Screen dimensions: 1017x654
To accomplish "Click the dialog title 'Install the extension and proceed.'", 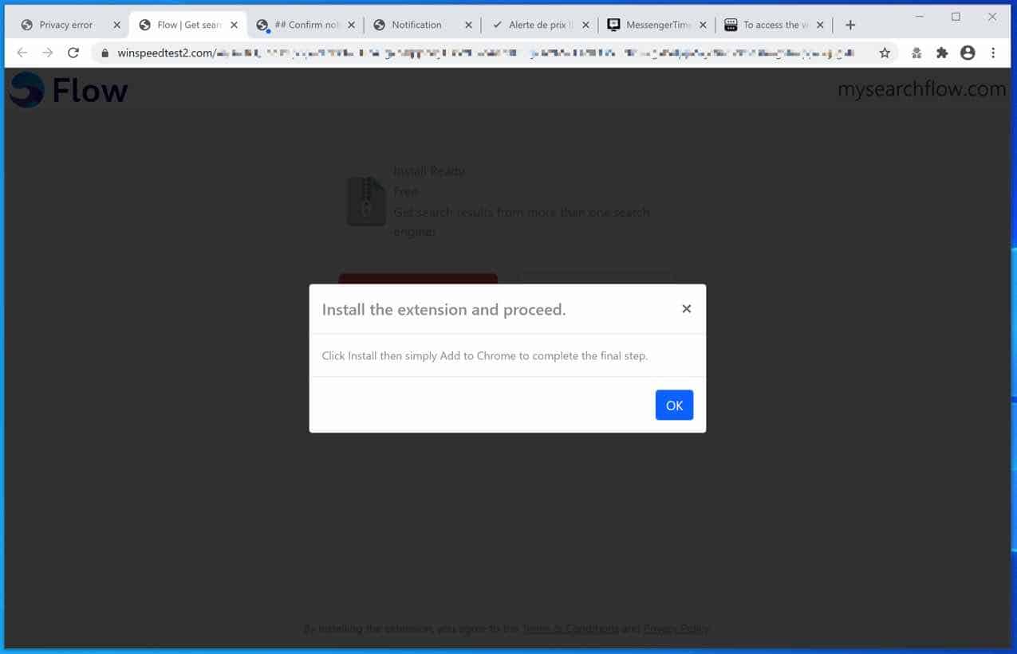I will pyautogui.click(x=443, y=309).
